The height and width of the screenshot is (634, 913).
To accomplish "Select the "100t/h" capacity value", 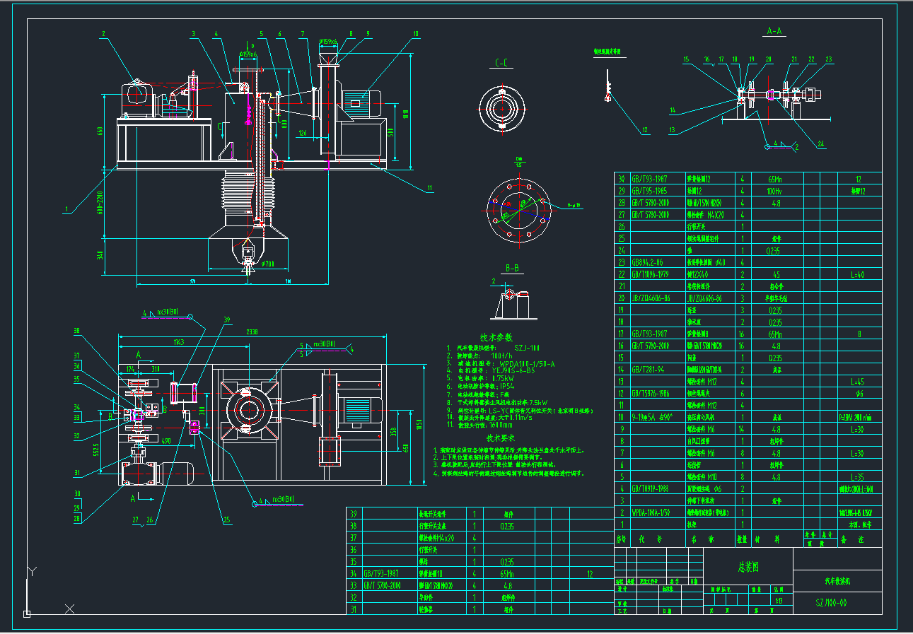I will pyautogui.click(x=501, y=356).
